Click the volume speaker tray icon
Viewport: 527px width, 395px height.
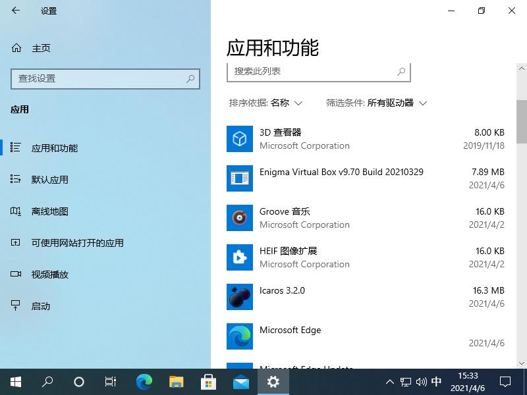pos(421,382)
